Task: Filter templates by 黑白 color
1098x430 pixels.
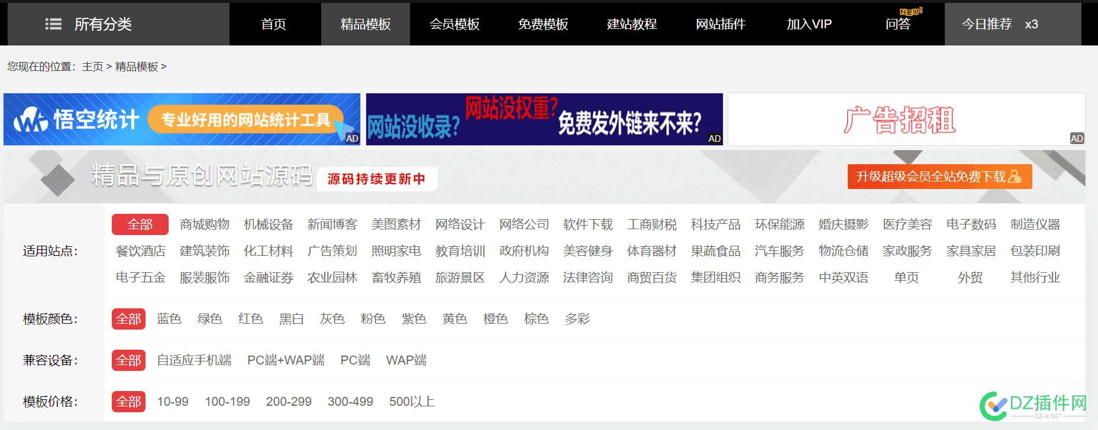Action: tap(292, 319)
